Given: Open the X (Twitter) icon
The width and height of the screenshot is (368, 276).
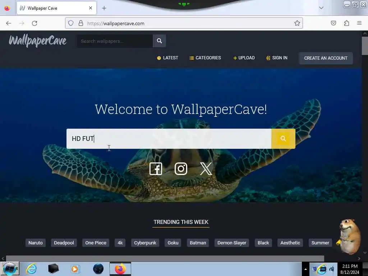Looking at the screenshot, I should point(206,169).
